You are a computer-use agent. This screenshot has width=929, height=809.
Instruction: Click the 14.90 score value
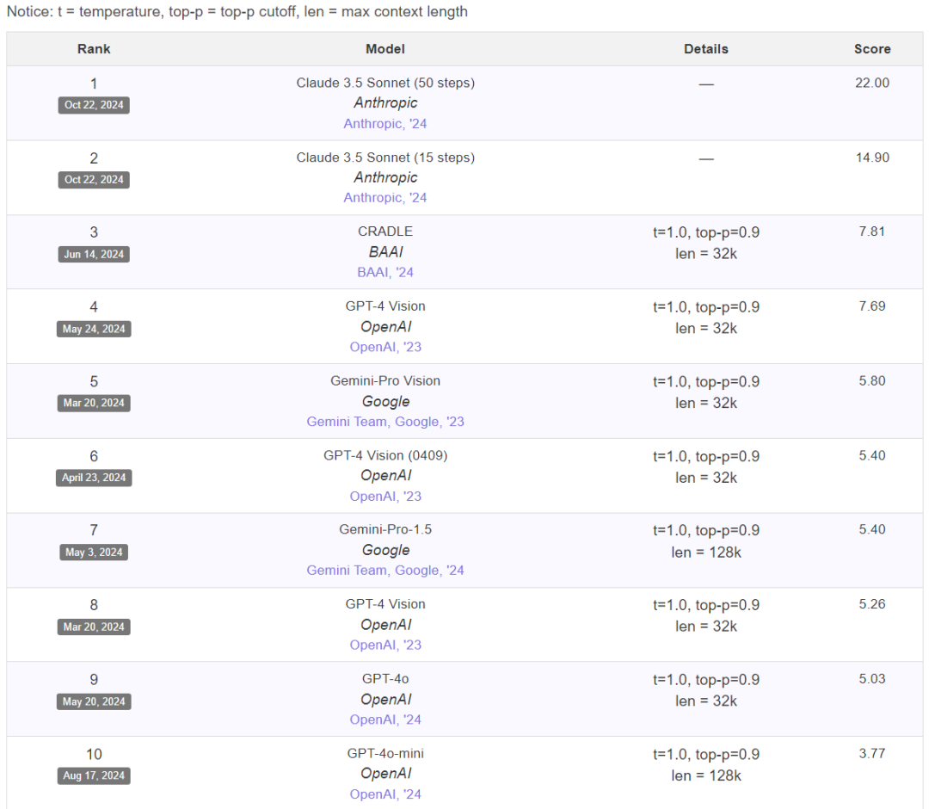pos(872,157)
